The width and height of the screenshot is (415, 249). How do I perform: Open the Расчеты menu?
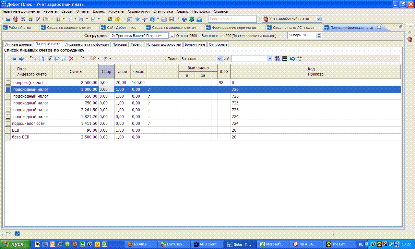pos(50,11)
